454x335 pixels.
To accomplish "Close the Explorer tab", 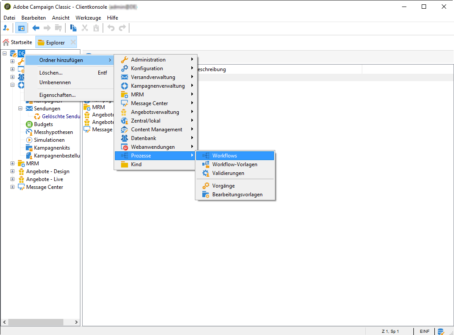I will coord(73,42).
